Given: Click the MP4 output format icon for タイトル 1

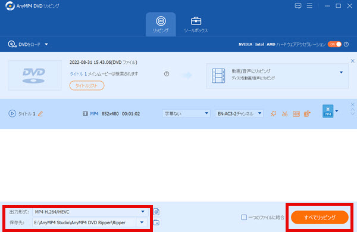Looking at the screenshot, I should click(x=328, y=111).
